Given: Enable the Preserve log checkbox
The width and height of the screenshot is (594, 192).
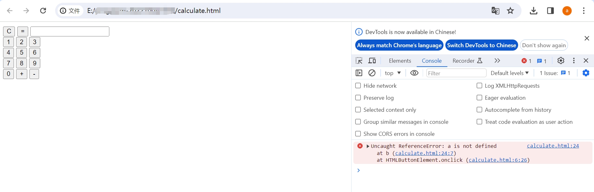Looking at the screenshot, I should tap(358, 98).
